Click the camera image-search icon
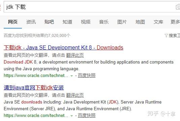 [x=178, y=7]
